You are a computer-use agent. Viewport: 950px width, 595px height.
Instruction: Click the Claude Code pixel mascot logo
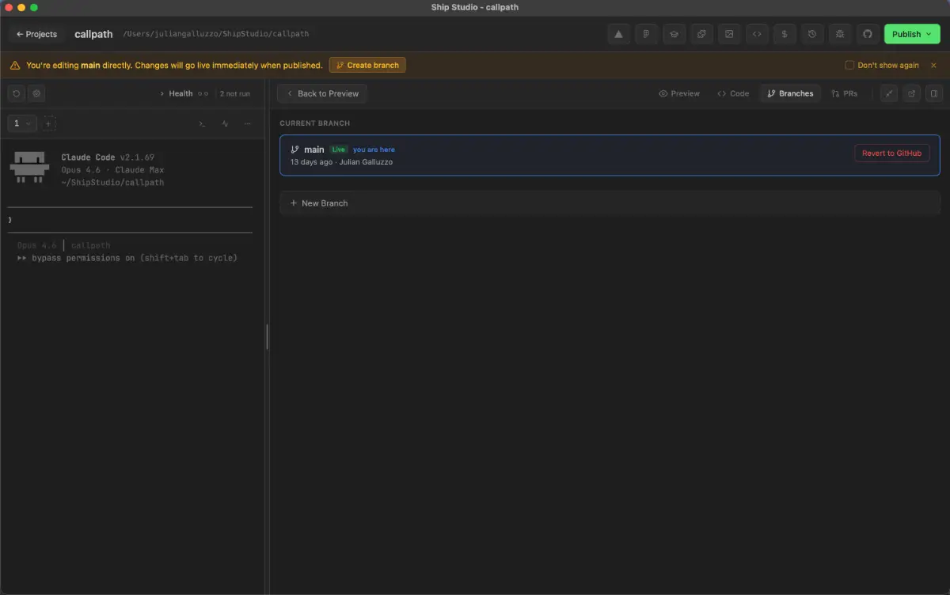point(31,167)
